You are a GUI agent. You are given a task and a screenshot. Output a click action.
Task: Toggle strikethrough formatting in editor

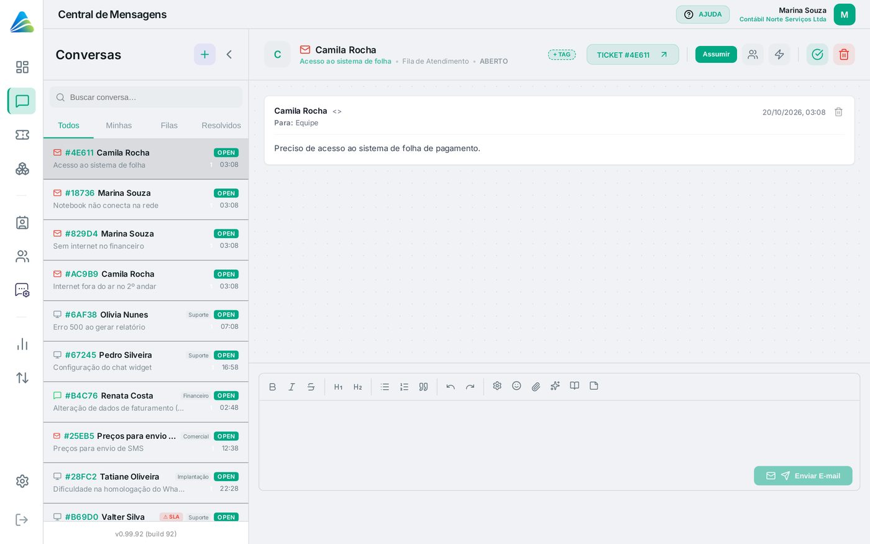click(x=311, y=387)
